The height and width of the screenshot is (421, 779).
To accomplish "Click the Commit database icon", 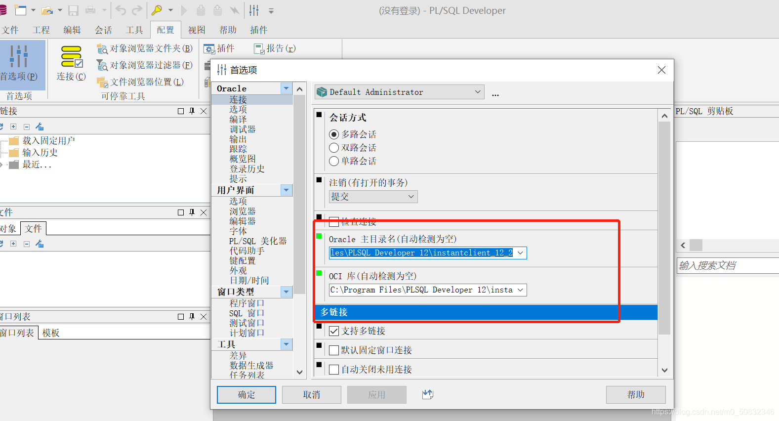I will point(201,10).
